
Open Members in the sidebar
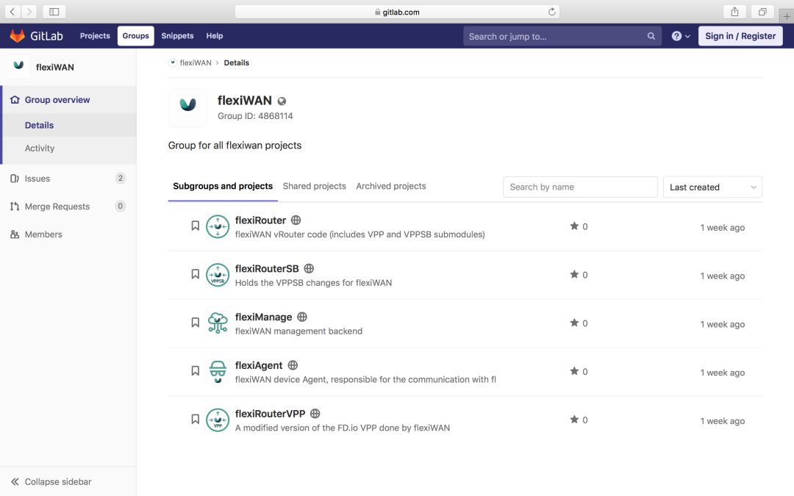pyautogui.click(x=43, y=234)
